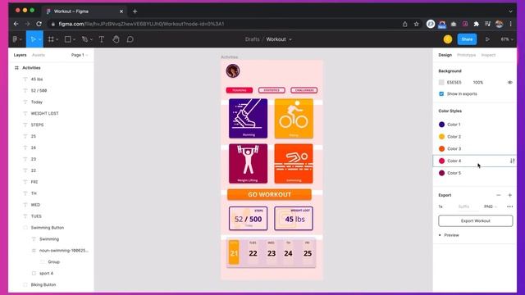The height and width of the screenshot is (295, 525).
Task: Remove export setting with minus icon
Action: [499, 195]
